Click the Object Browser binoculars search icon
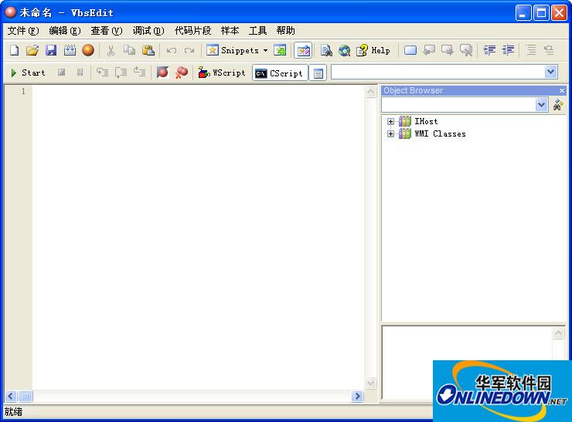This screenshot has height=422, width=572. [x=558, y=105]
